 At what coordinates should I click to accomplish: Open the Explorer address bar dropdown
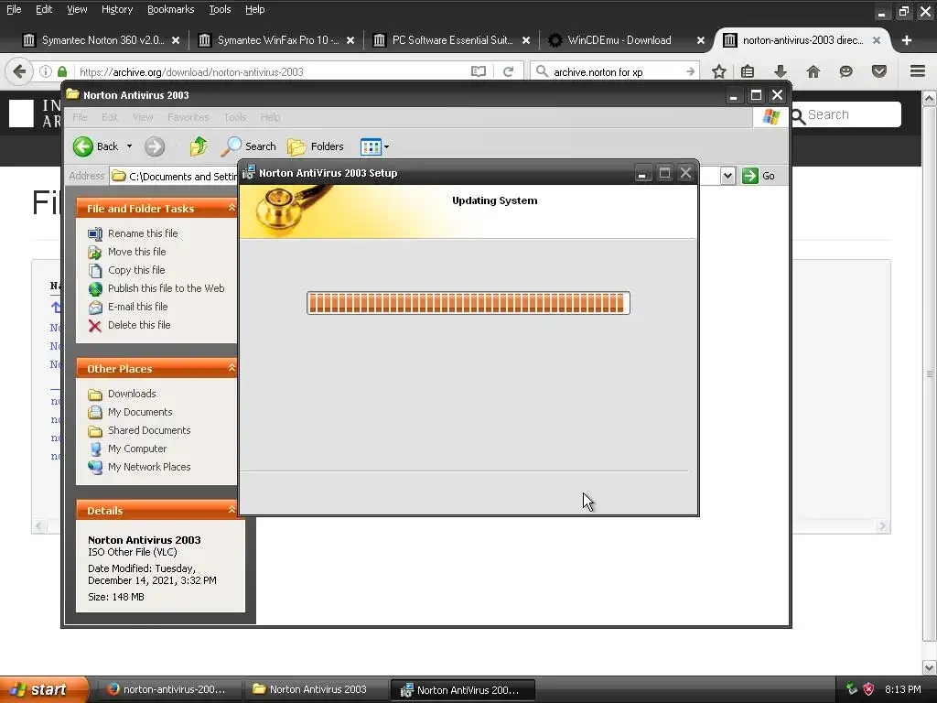click(x=727, y=176)
